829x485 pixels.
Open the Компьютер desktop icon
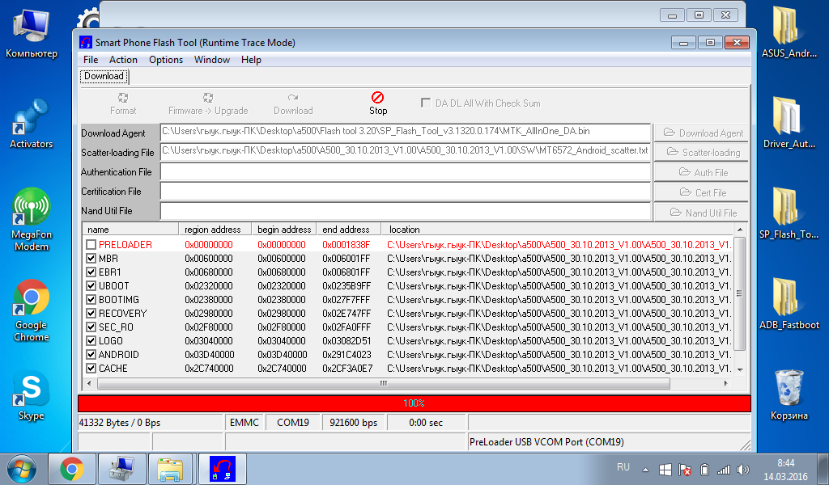(32, 33)
